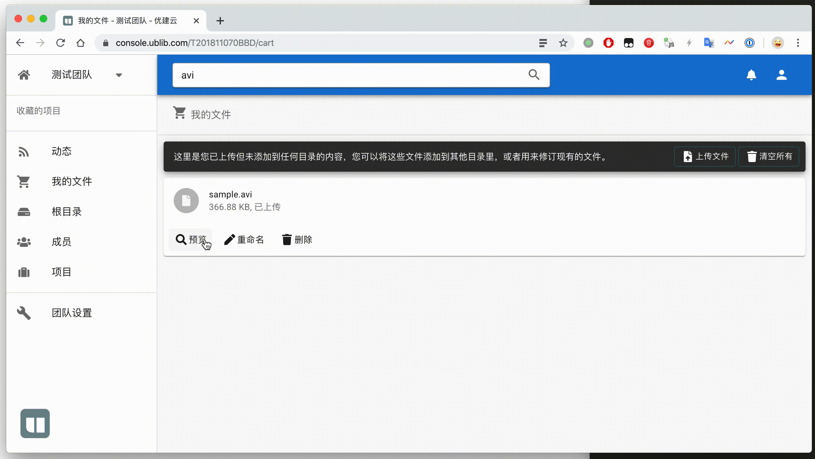Click the 上传文件 upload button
This screenshot has width=815, height=459.
[705, 157]
